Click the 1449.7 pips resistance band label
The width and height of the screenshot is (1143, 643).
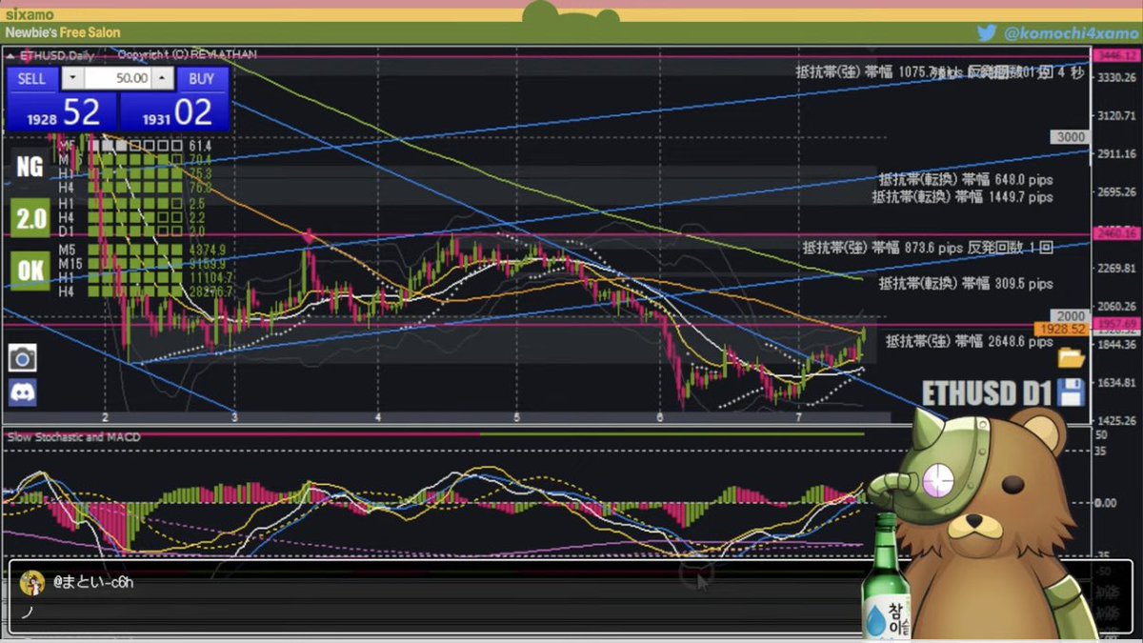[962, 197]
